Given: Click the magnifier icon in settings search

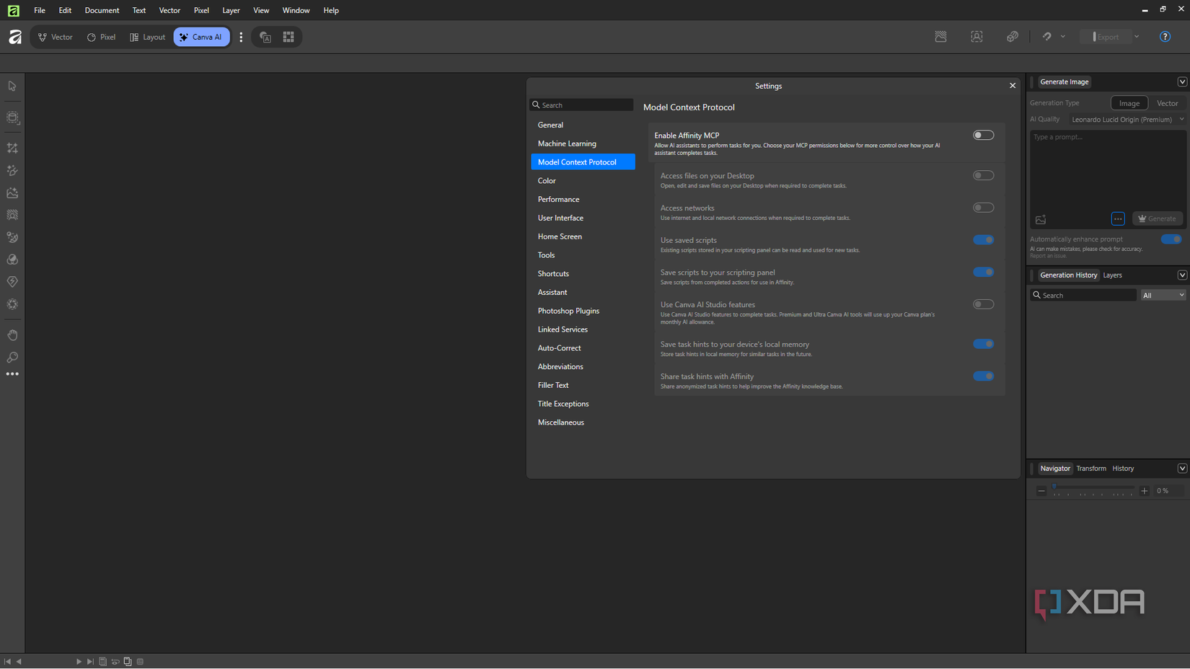Looking at the screenshot, I should [x=536, y=105].
